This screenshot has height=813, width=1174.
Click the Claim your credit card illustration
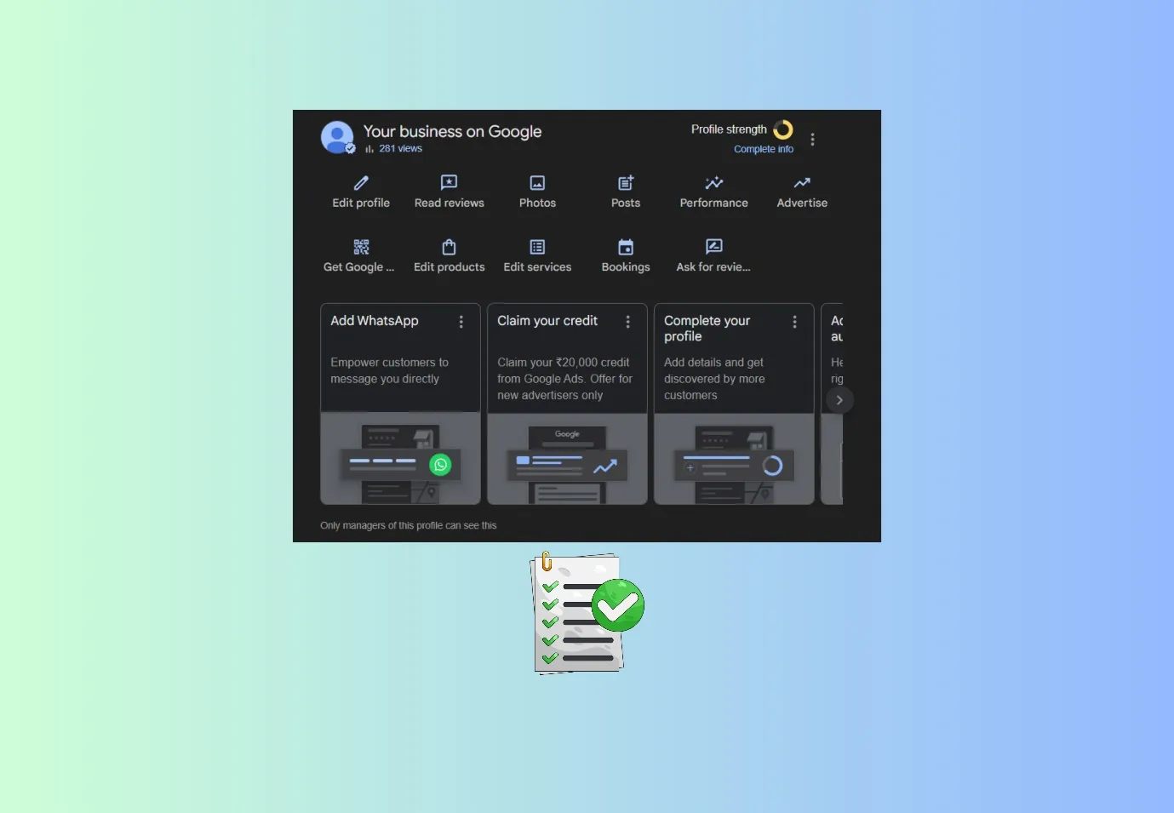[x=567, y=459]
